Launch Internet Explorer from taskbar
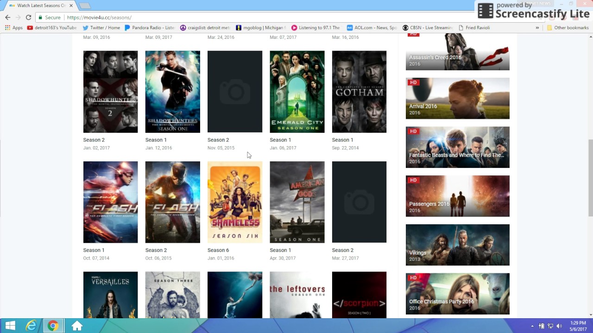This screenshot has height=333, width=593. (31, 326)
